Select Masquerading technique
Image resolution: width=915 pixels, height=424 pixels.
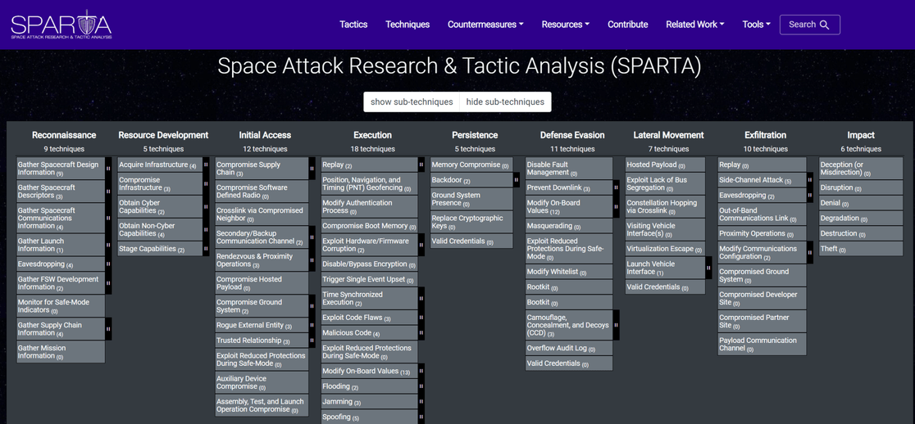(569, 225)
